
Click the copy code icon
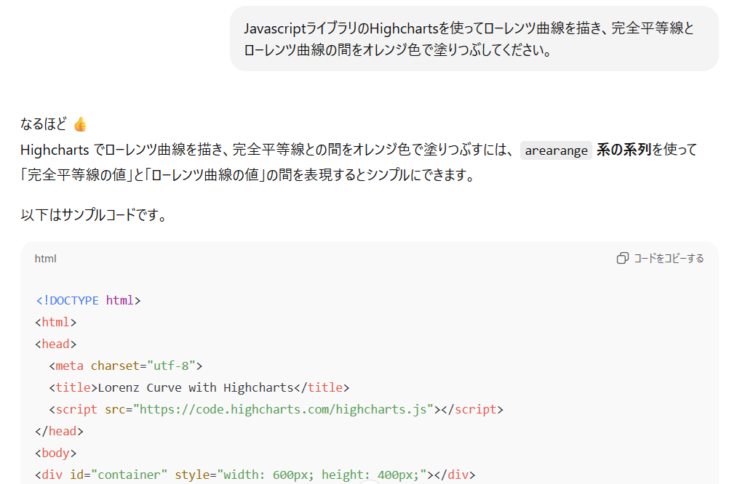pos(622,259)
